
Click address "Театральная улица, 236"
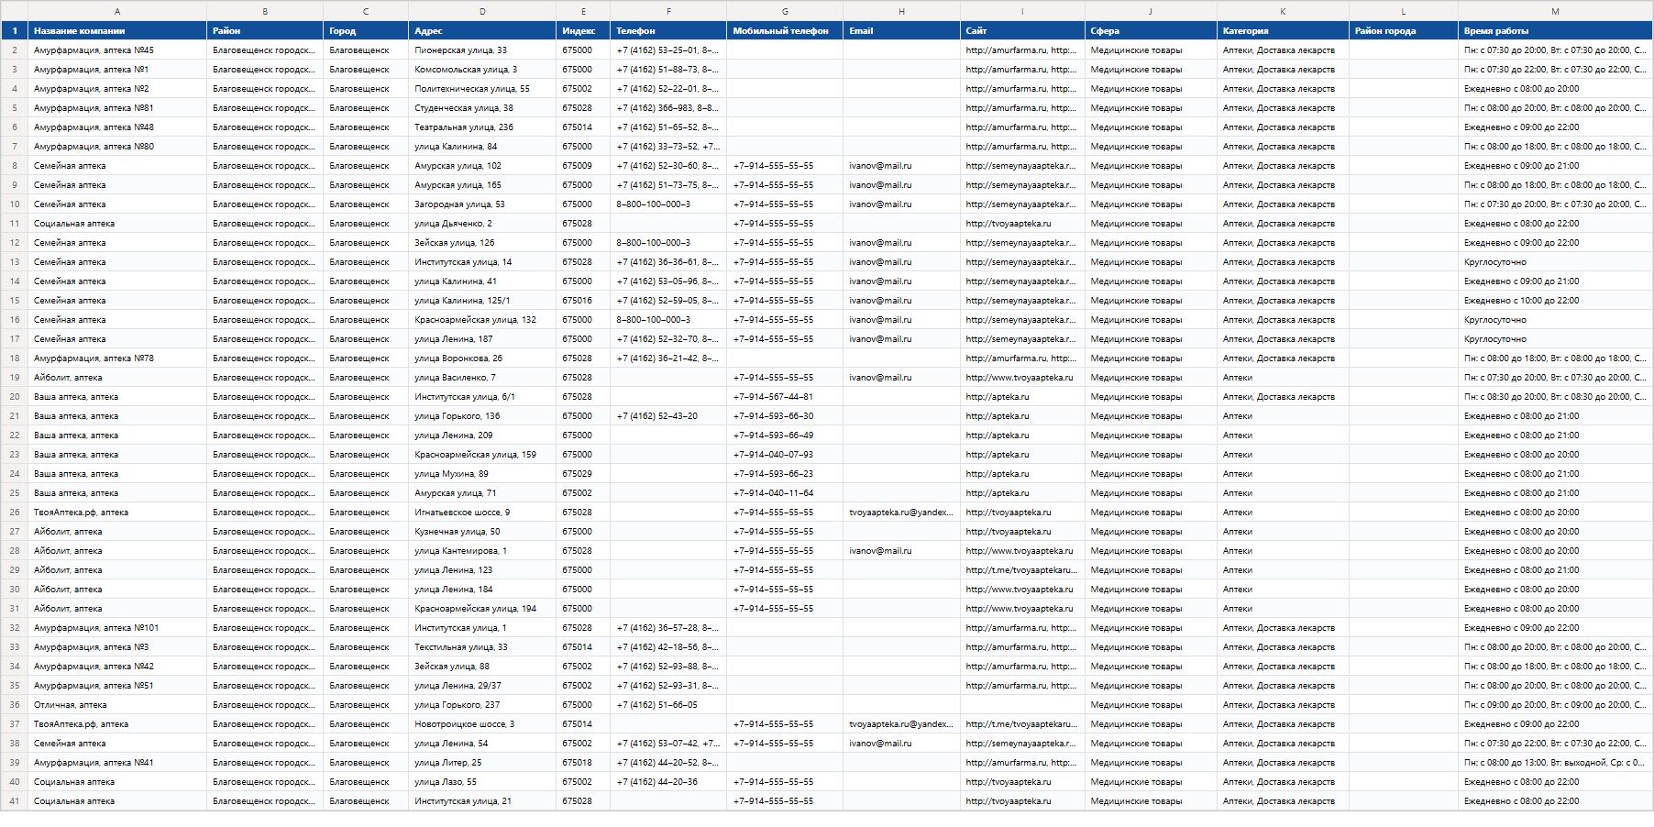pos(482,127)
